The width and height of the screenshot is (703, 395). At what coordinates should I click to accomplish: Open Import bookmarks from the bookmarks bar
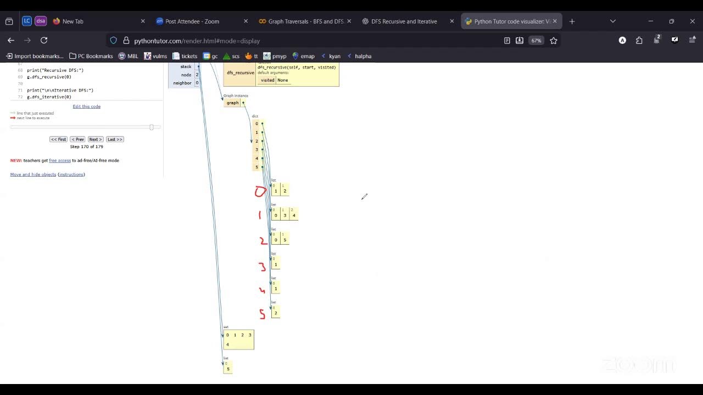pyautogui.click(x=35, y=56)
